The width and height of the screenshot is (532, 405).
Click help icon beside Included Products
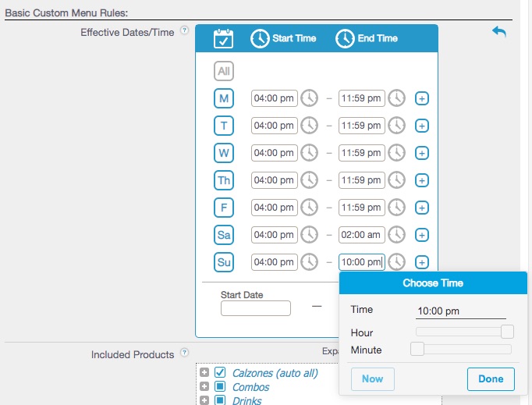pyautogui.click(x=185, y=353)
